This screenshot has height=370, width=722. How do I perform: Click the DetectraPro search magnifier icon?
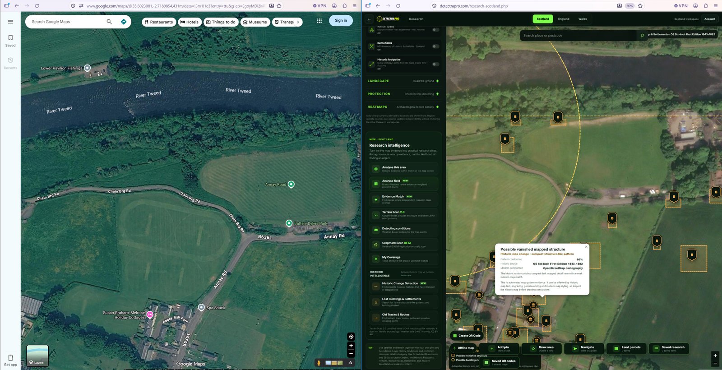642,36
